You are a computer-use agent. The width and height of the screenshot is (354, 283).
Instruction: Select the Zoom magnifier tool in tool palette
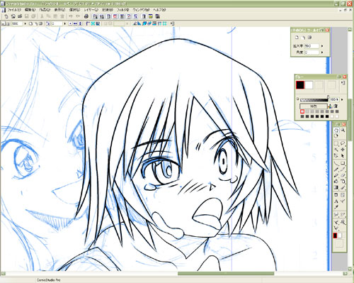[343, 130]
